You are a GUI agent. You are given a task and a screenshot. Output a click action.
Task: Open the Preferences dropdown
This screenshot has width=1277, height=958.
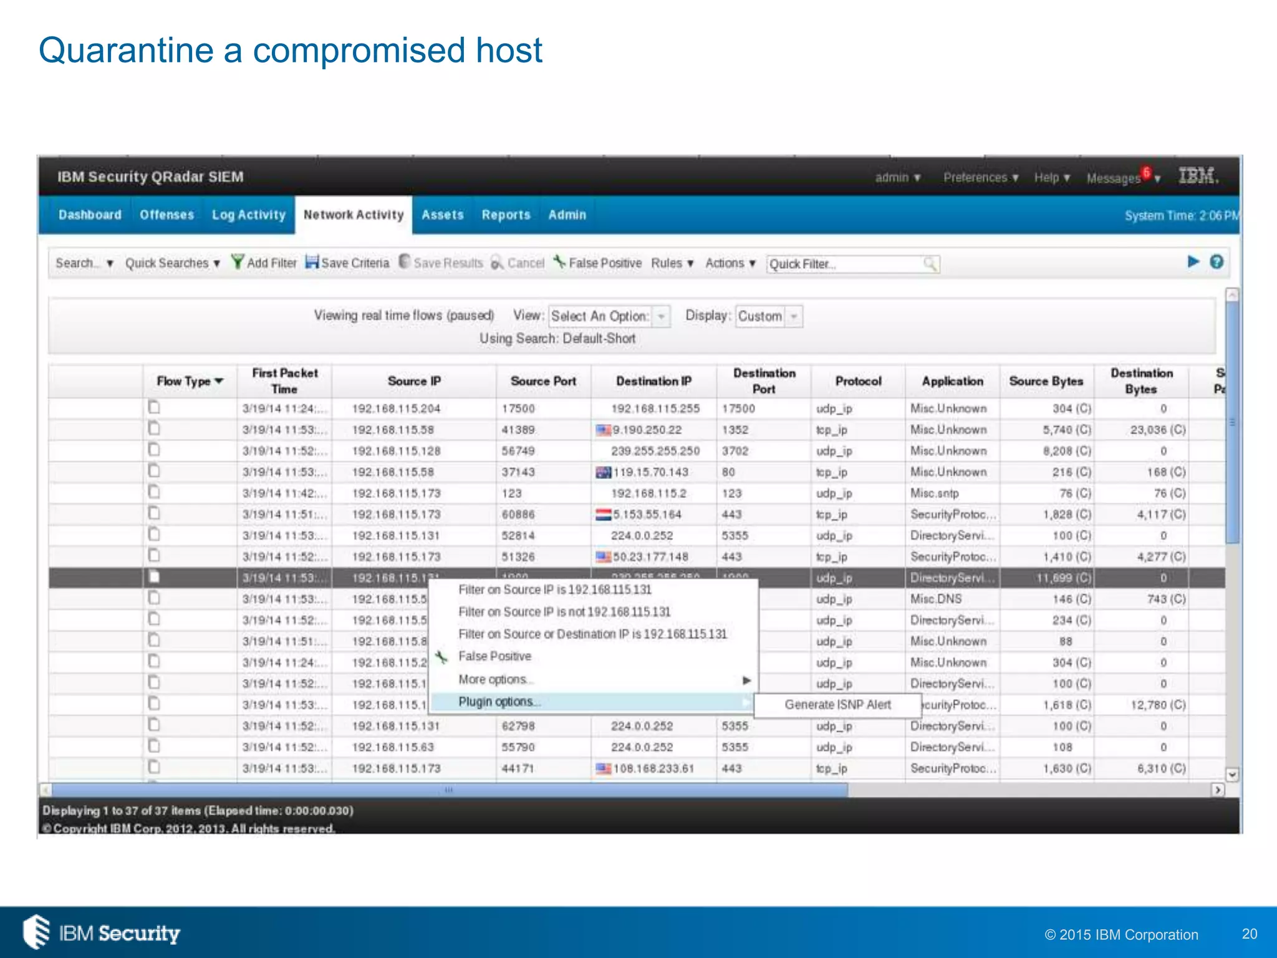pyautogui.click(x=981, y=178)
